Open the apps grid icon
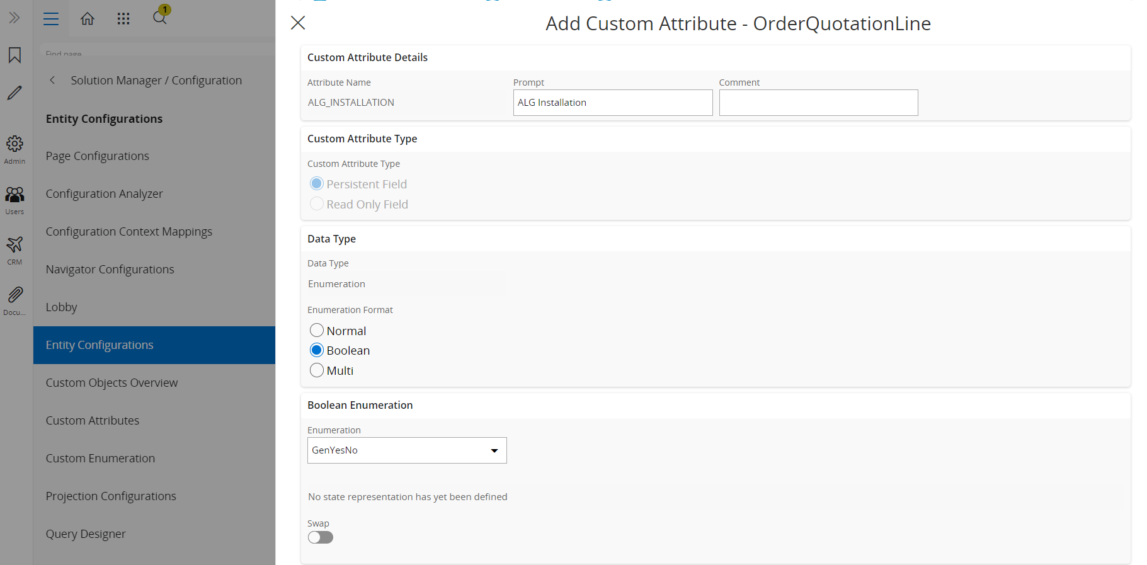1147x565 pixels. tap(123, 19)
